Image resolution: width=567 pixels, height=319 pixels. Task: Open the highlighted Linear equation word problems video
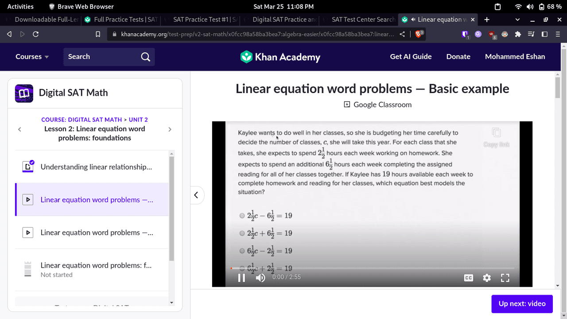92,200
